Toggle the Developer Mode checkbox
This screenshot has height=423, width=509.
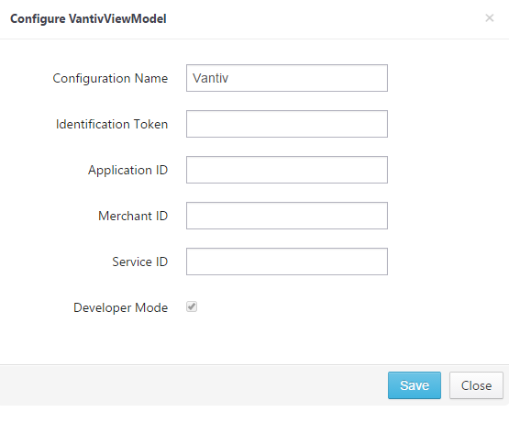pyautogui.click(x=192, y=306)
